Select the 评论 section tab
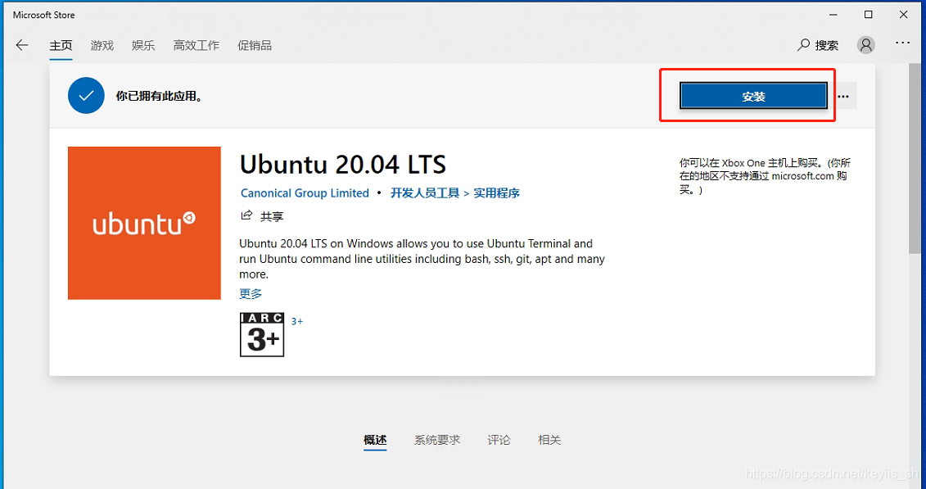 point(499,440)
